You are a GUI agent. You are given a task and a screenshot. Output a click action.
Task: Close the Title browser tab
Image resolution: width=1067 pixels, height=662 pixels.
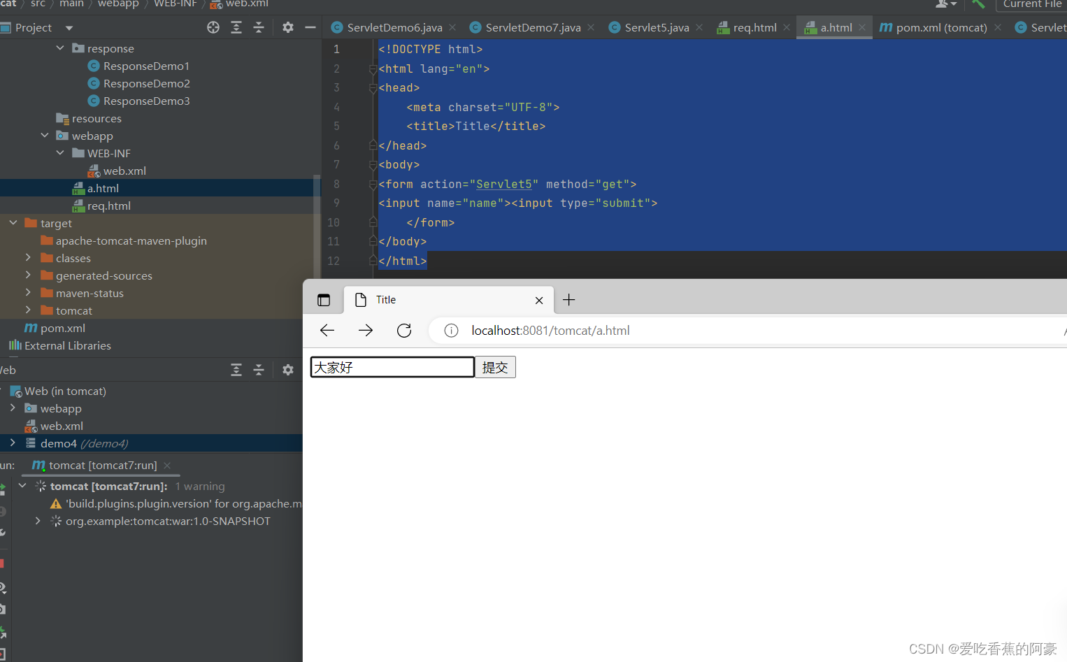539,301
